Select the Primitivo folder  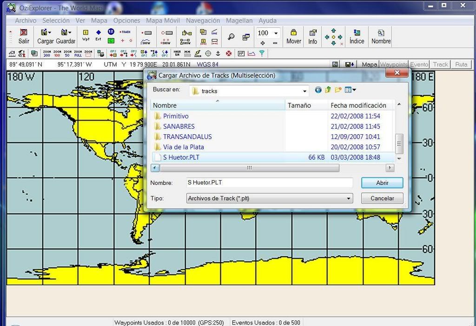coord(176,116)
